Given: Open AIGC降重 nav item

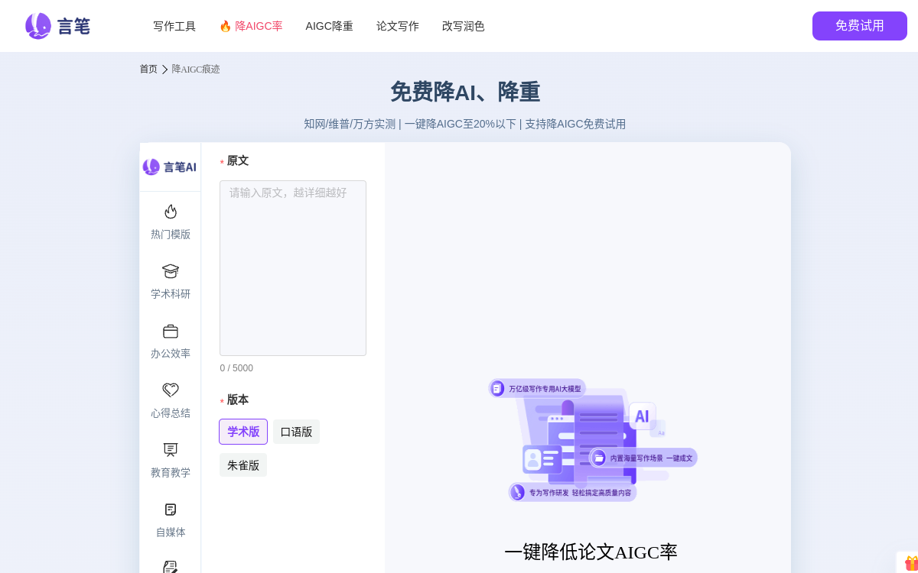Looking at the screenshot, I should (329, 26).
